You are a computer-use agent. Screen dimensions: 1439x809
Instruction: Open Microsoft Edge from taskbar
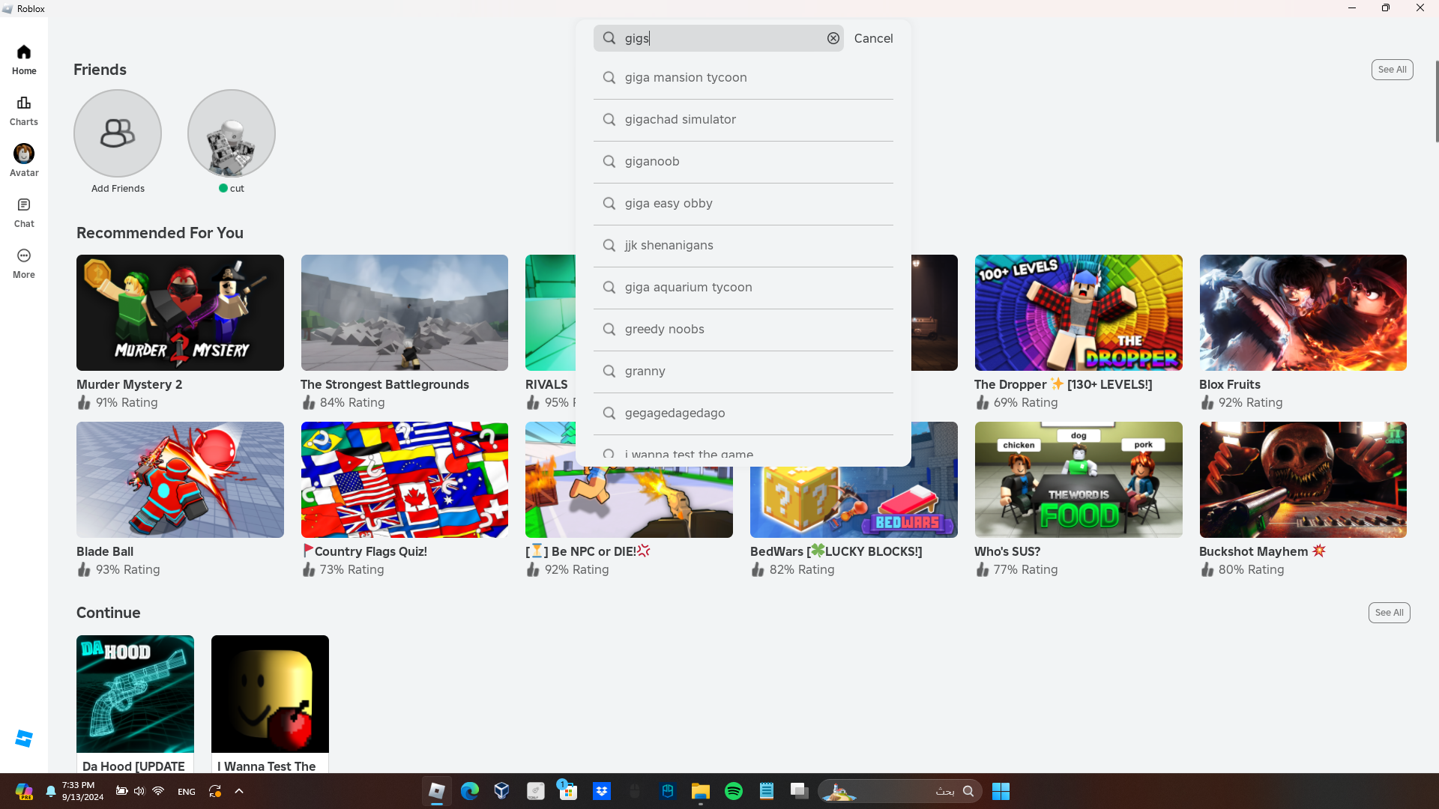click(x=469, y=791)
